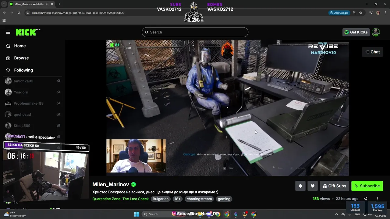Open Browse in sidebar
This screenshot has width=390, height=219.
point(21,58)
